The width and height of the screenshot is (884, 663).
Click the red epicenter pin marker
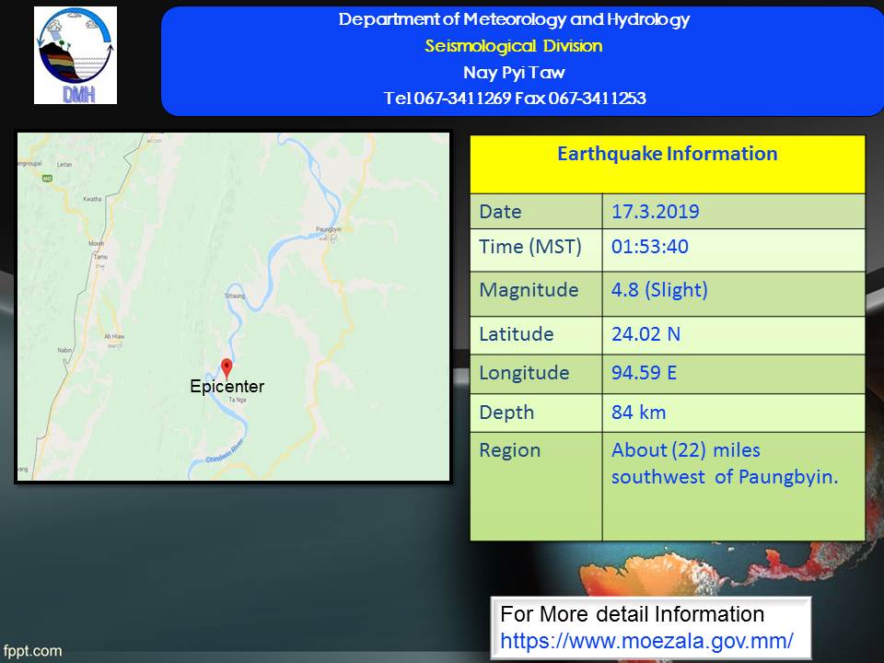(x=227, y=368)
